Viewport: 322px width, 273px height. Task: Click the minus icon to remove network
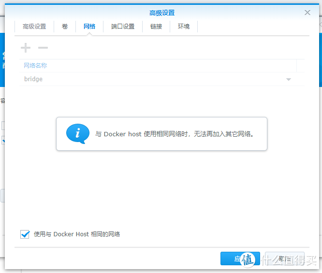[43, 48]
